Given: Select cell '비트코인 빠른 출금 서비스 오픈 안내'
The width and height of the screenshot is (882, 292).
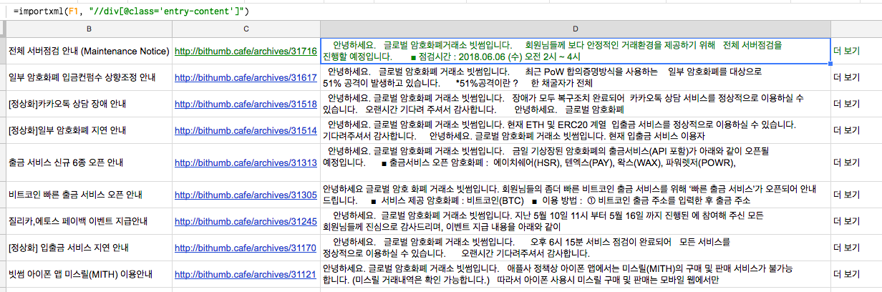Looking at the screenshot, I should [89, 195].
